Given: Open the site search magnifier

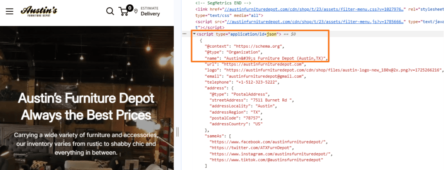Looking at the screenshot, I should 110,11.
